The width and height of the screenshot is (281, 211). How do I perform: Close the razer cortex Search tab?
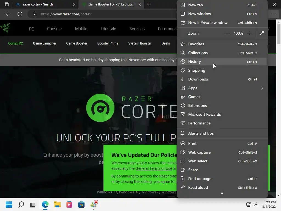coord(74,4)
